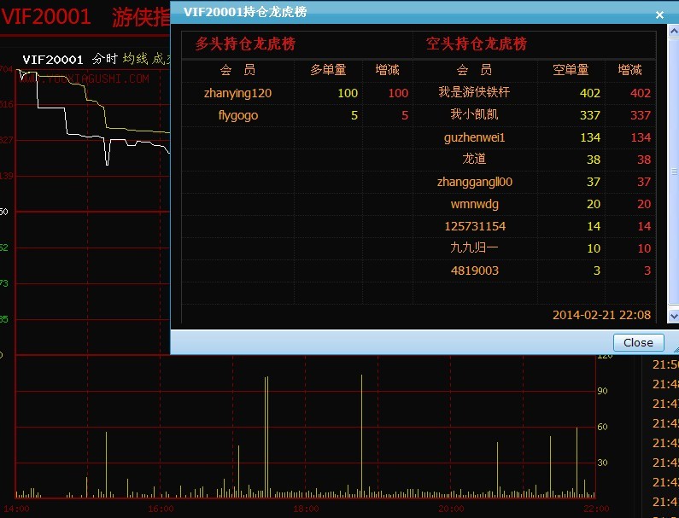Click the 多头持仓龙虎榜 section heading
The height and width of the screenshot is (518, 679).
(245, 44)
